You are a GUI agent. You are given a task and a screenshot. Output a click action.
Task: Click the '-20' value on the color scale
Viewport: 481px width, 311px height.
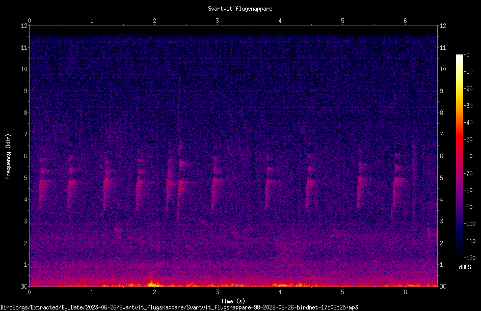point(468,89)
